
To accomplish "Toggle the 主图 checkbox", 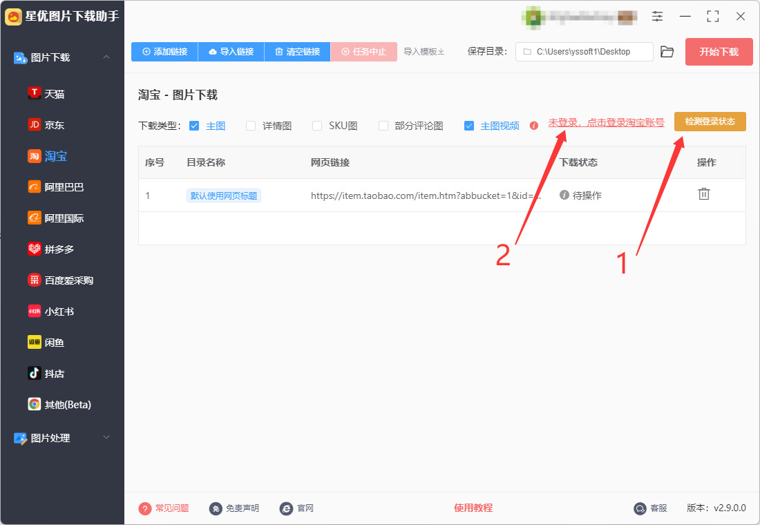I will (194, 126).
